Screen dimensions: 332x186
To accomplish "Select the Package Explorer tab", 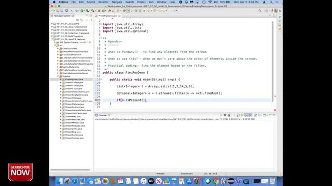I will [62, 16].
